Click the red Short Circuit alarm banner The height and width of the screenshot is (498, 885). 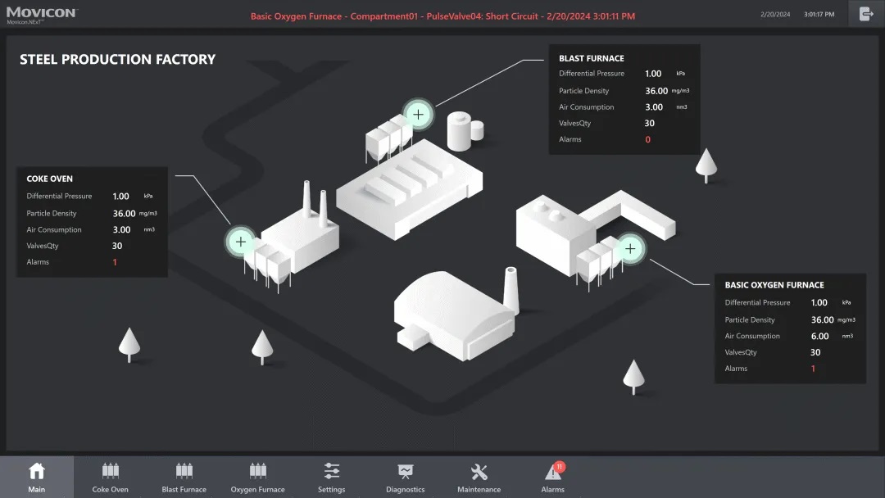coord(442,16)
